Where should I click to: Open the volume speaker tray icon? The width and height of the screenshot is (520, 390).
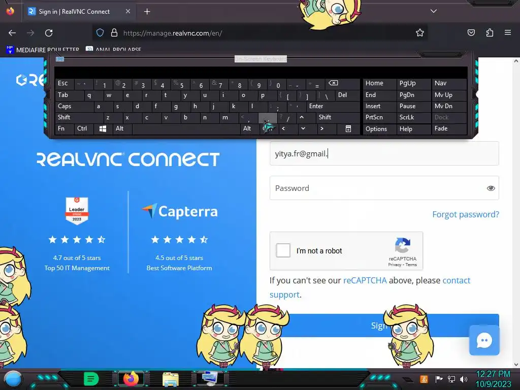(x=464, y=379)
